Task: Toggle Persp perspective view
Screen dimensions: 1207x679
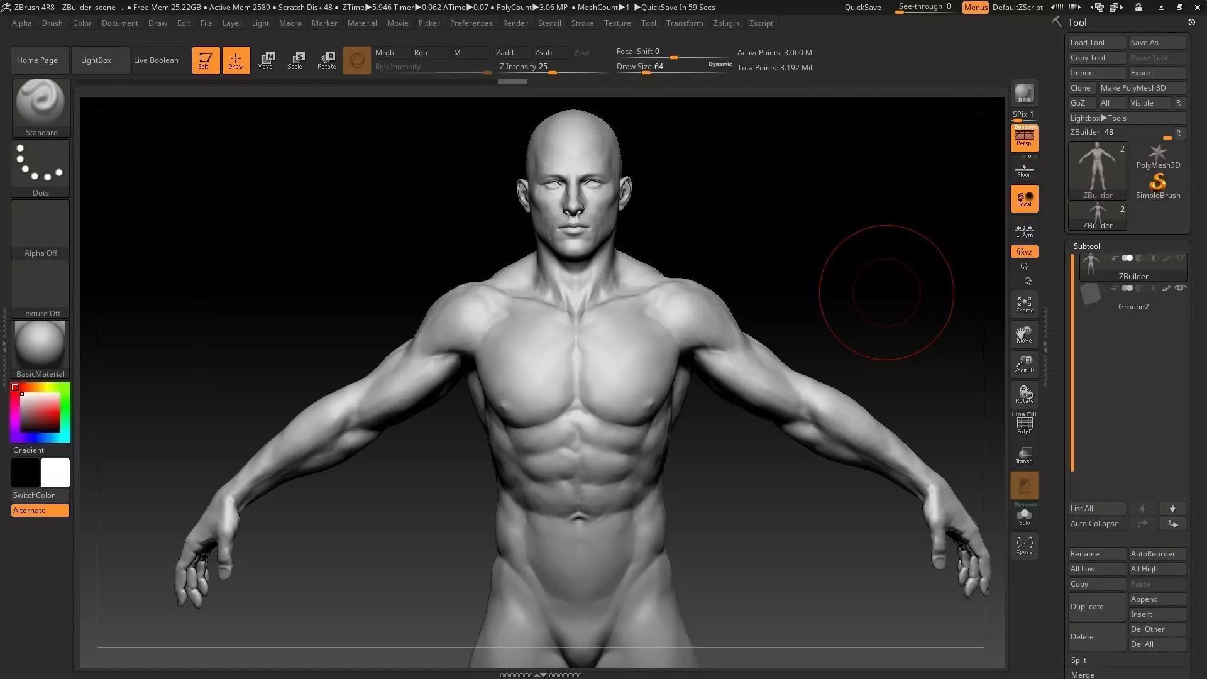Action: (x=1024, y=138)
